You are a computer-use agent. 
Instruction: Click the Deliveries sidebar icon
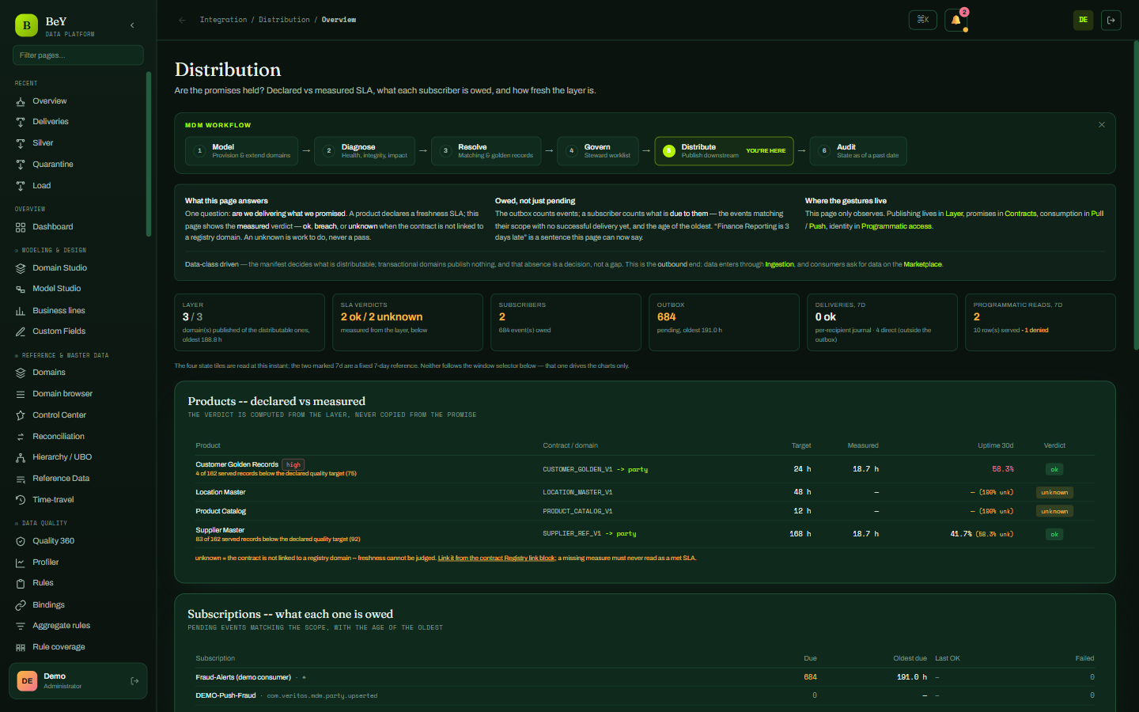[21, 122]
